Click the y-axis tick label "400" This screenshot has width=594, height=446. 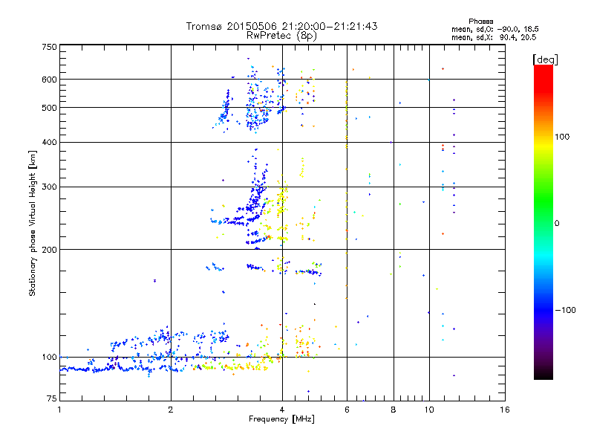click(x=50, y=142)
